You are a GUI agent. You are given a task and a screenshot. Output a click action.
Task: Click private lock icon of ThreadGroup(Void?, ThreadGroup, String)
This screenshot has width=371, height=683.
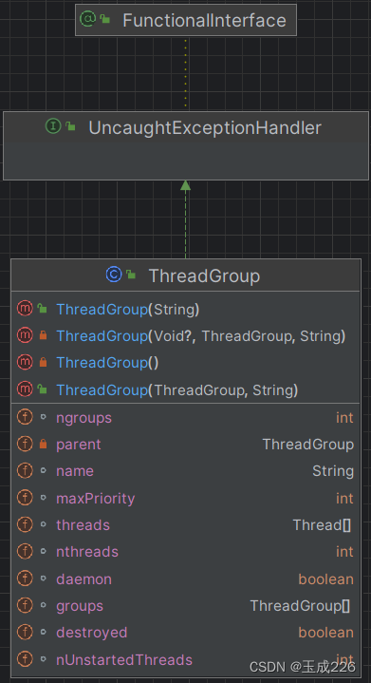pos(43,335)
